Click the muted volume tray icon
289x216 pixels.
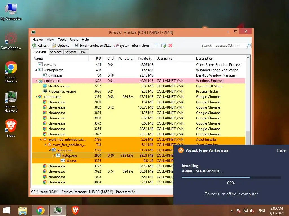click(252, 211)
